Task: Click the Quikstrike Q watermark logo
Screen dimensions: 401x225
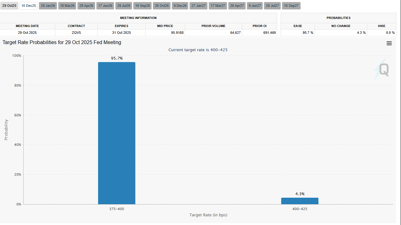Action: click(384, 70)
